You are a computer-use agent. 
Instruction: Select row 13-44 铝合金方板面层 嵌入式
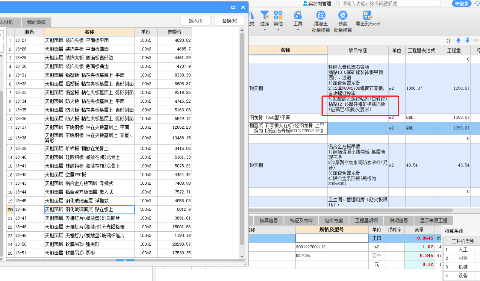coord(99,192)
